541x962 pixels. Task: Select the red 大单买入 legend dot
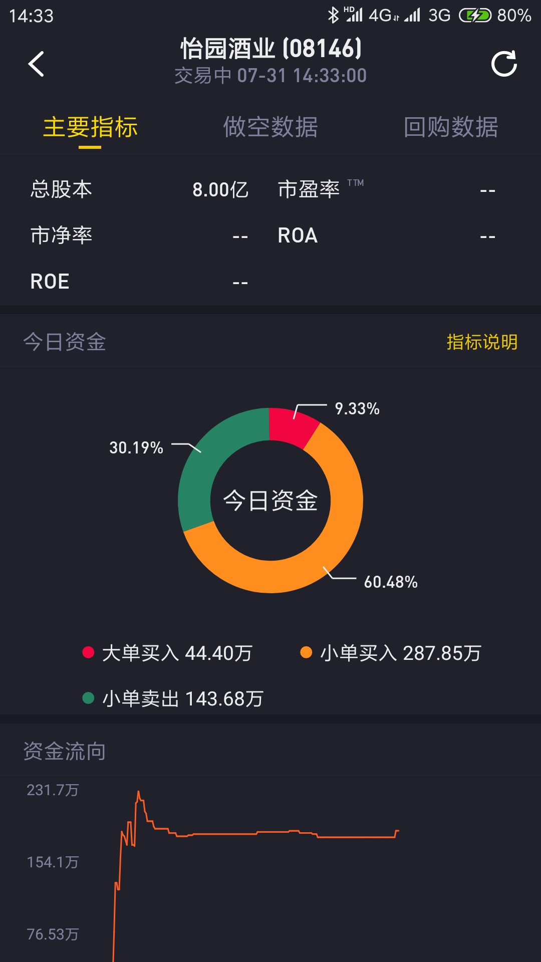click(88, 652)
